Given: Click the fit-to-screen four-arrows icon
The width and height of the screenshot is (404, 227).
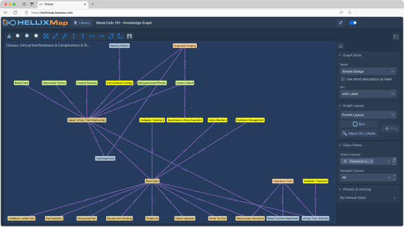Looking at the screenshot, I should pyautogui.click(x=46, y=36).
